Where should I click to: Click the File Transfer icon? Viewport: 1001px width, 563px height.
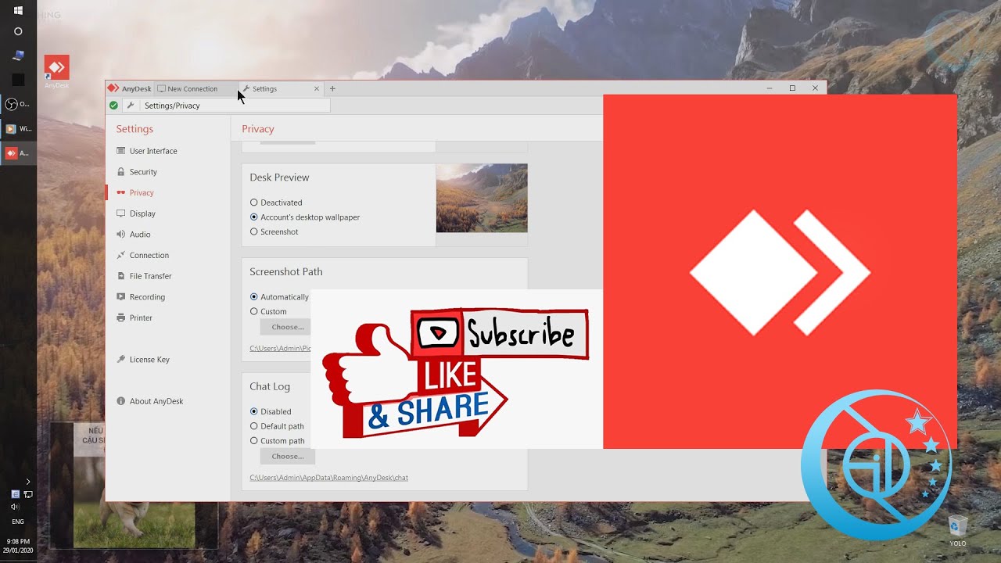pyautogui.click(x=121, y=276)
